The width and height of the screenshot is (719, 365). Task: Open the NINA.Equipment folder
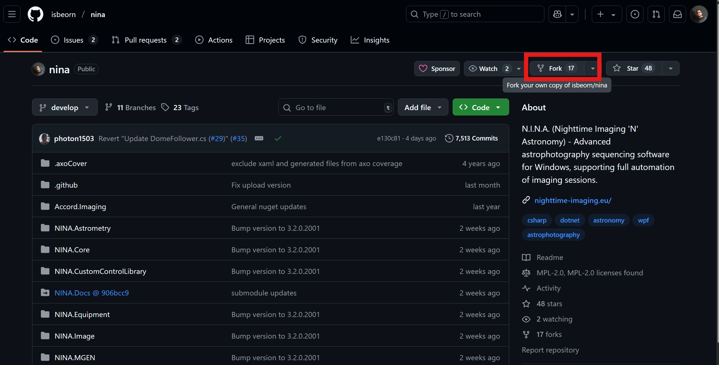pyautogui.click(x=82, y=314)
